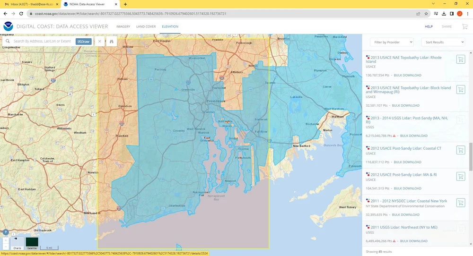Viewport: 473px width, 256px height.
Task: Click the search by address input field
Action: point(42,41)
